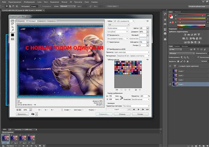Click the Угол. край... options bar button
The width and height of the screenshot is (209, 147).
click(x=113, y=6)
